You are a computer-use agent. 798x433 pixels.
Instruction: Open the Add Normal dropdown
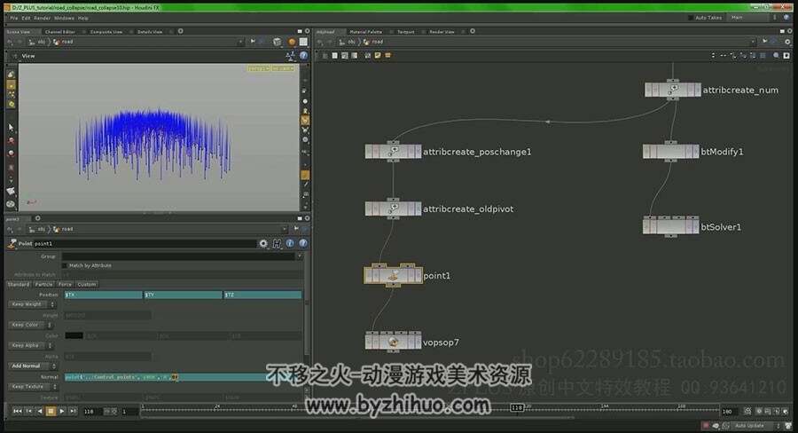pos(32,366)
